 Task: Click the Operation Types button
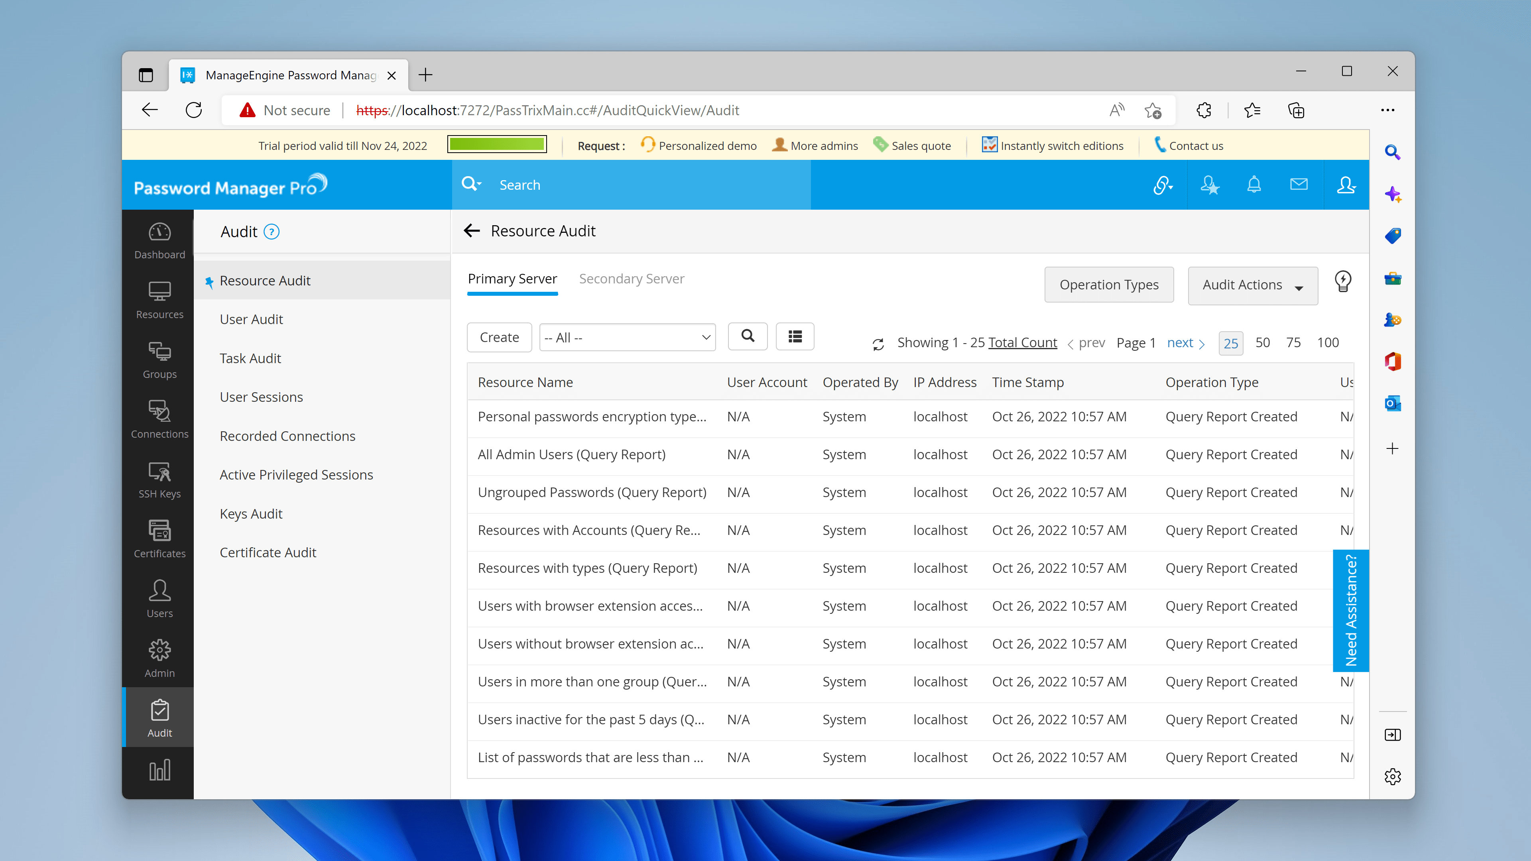(x=1108, y=285)
